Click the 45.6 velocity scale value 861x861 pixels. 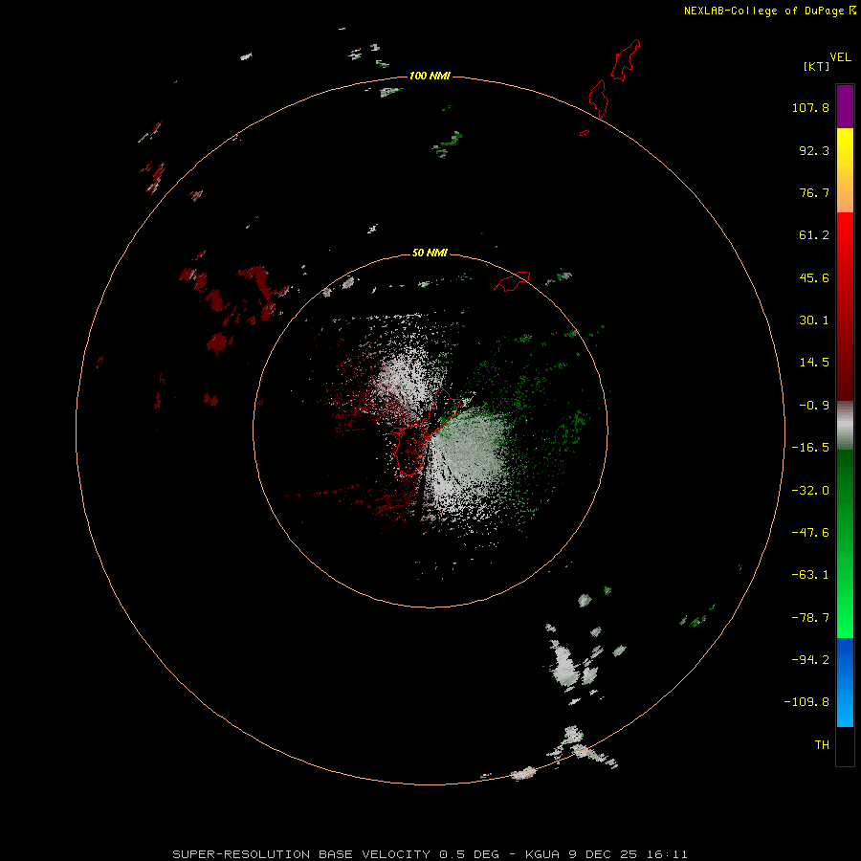click(x=814, y=277)
